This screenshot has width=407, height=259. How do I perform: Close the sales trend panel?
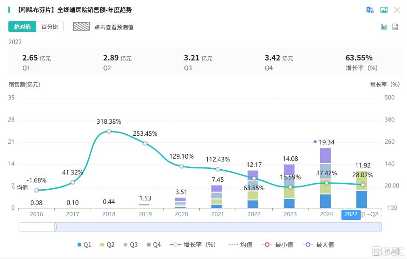click(397, 10)
